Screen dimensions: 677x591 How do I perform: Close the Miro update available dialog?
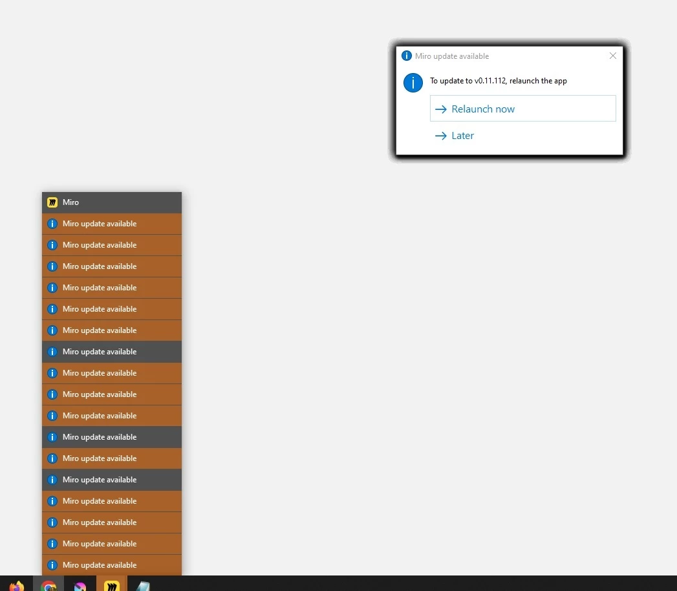click(x=613, y=56)
